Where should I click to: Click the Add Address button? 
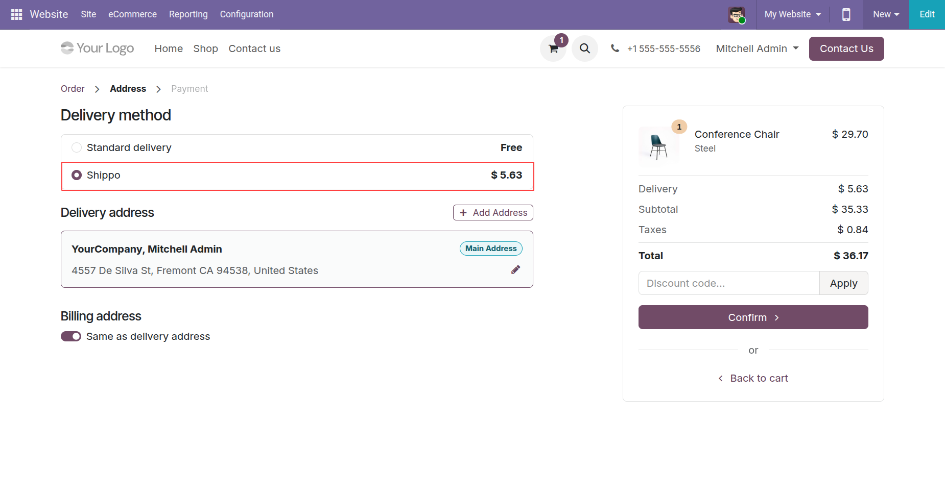493,213
